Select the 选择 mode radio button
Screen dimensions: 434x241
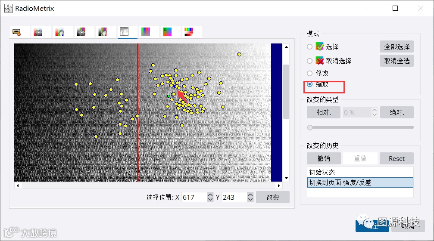[x=310, y=47]
